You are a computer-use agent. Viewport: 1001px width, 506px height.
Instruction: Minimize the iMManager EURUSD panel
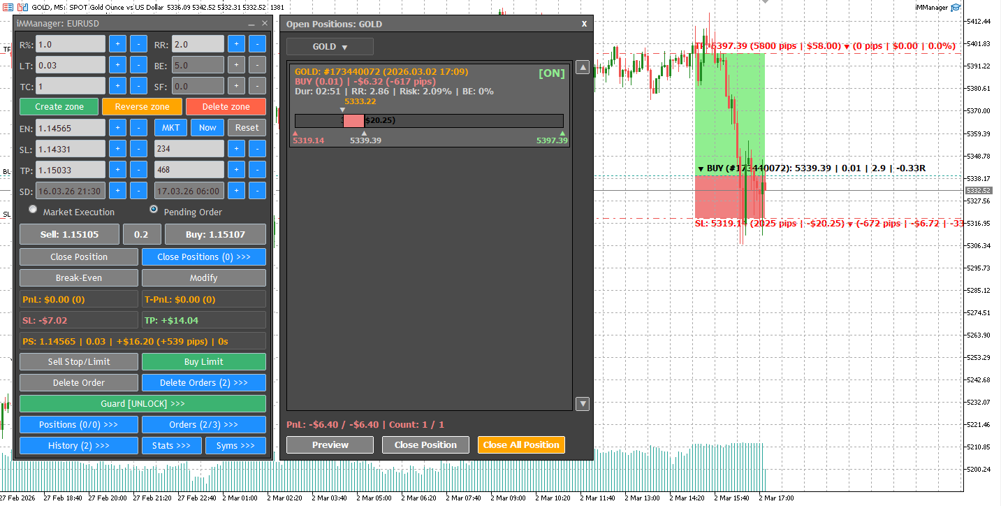[251, 24]
